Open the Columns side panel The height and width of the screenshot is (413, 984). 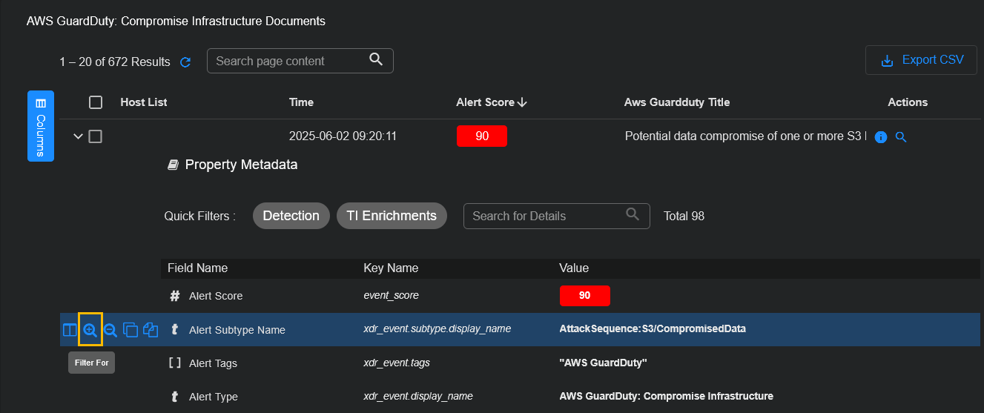(41, 125)
